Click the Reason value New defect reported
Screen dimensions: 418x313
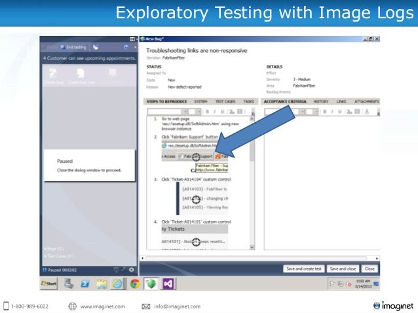click(x=185, y=87)
